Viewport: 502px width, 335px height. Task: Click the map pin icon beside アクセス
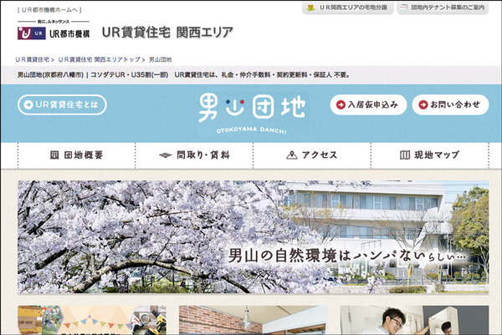pos(292,155)
